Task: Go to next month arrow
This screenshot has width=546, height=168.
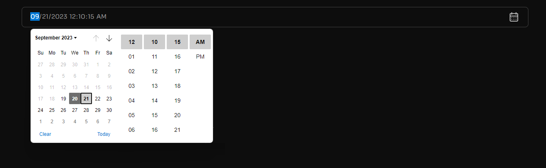Action: pyautogui.click(x=109, y=38)
